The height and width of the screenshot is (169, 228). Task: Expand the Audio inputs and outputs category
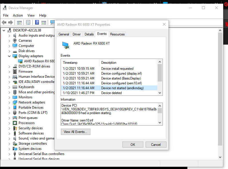click(9, 36)
